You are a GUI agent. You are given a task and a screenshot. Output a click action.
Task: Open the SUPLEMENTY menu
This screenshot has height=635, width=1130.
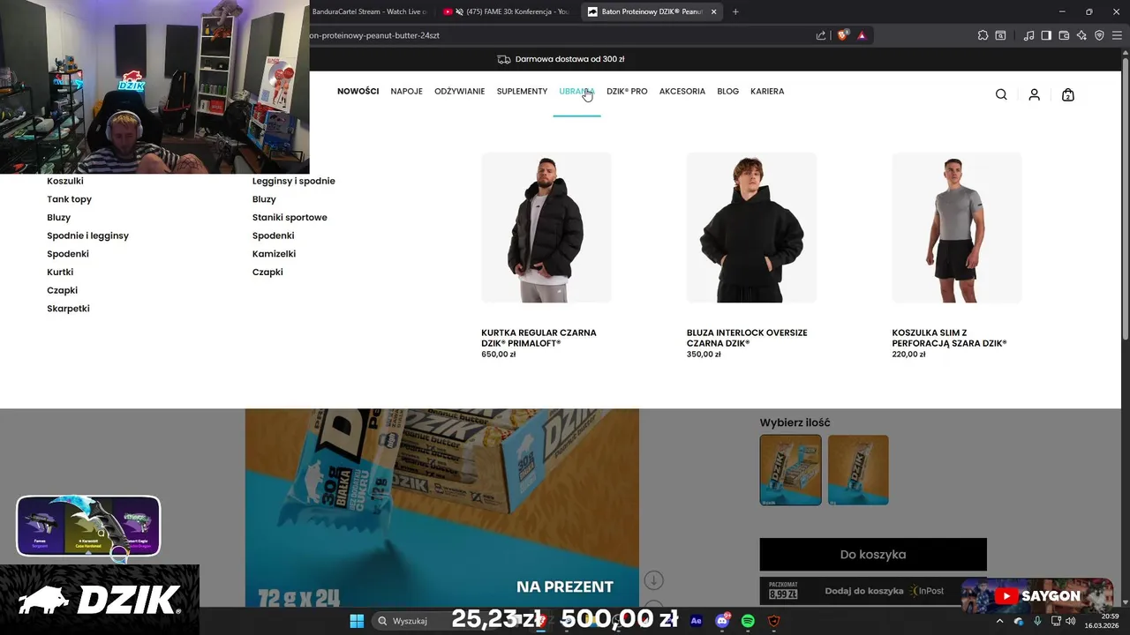[x=522, y=91]
